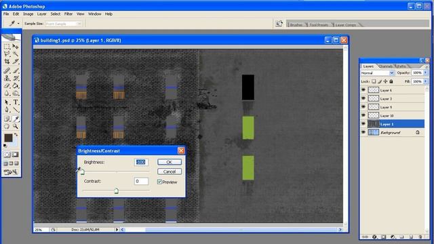The height and width of the screenshot is (244, 434).
Task: Click the Brightness slider handle
Action: coord(82,172)
